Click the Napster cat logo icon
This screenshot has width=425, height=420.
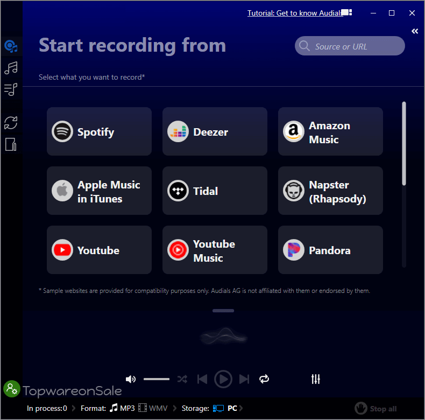coord(294,191)
